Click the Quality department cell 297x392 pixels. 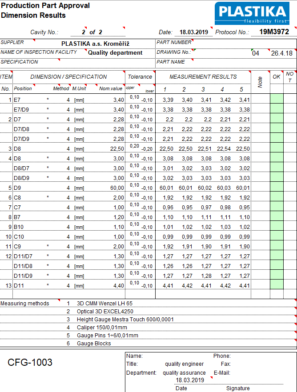pos(115,53)
